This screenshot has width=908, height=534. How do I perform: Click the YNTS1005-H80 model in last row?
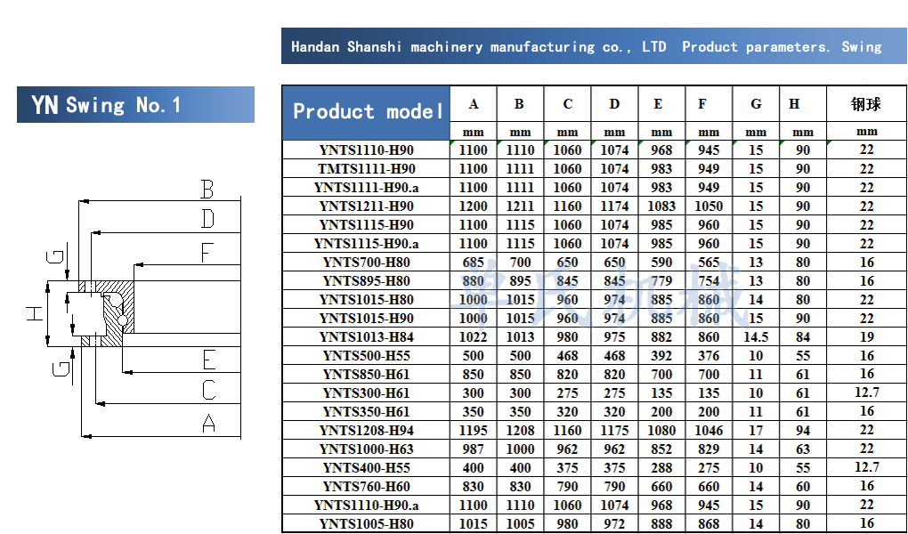tap(367, 523)
